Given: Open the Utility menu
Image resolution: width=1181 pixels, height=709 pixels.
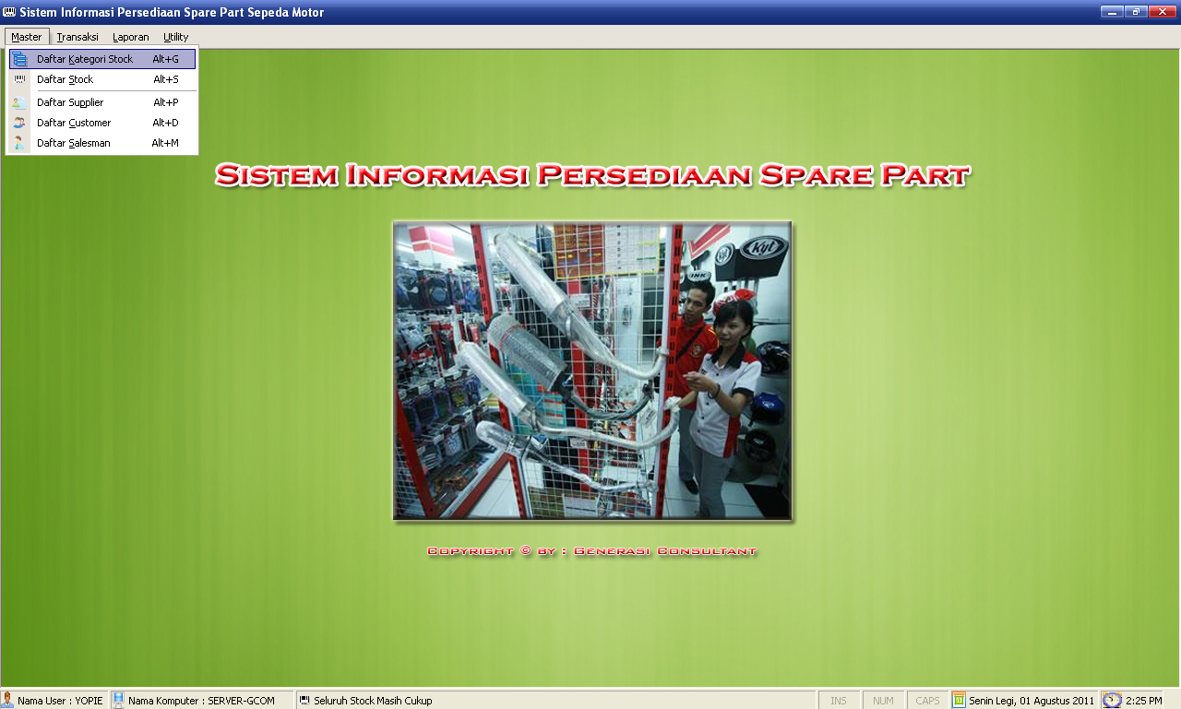Looking at the screenshot, I should [175, 37].
